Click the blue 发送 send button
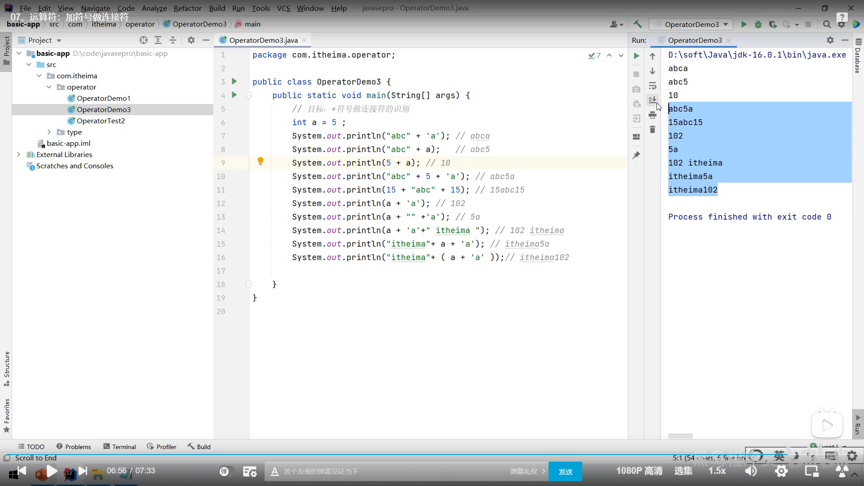The image size is (864, 486). pos(565,471)
